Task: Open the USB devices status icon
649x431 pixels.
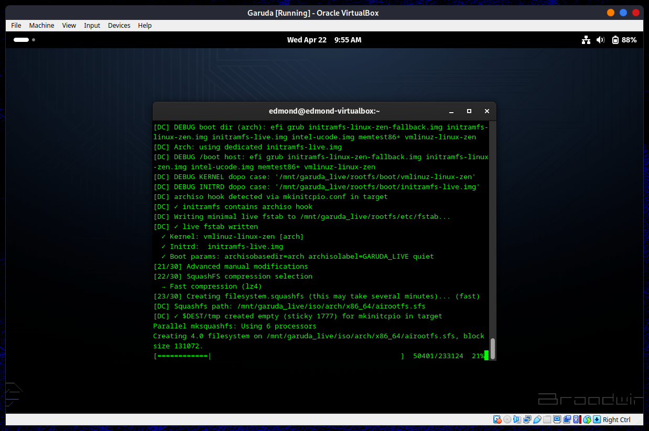Action: 537,419
